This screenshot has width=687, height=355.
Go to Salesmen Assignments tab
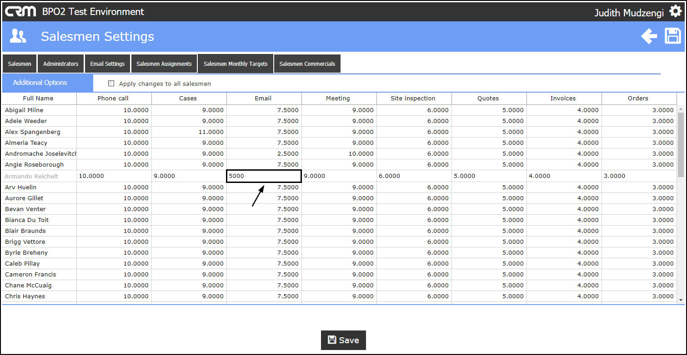point(164,64)
